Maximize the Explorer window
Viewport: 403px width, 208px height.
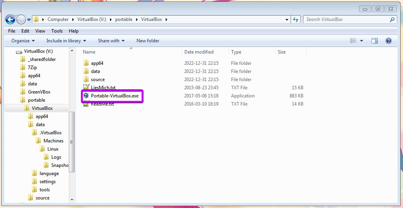(x=378, y=9)
